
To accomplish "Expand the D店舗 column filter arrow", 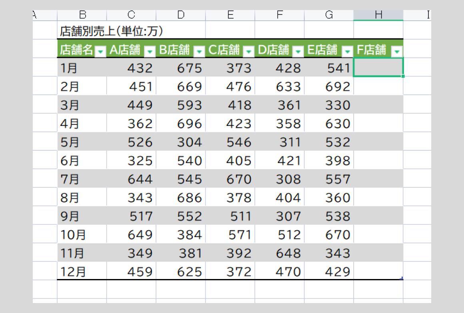I will point(298,52).
